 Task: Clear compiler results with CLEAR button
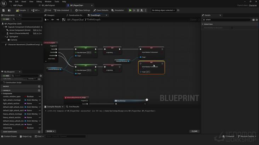point(194,131)
